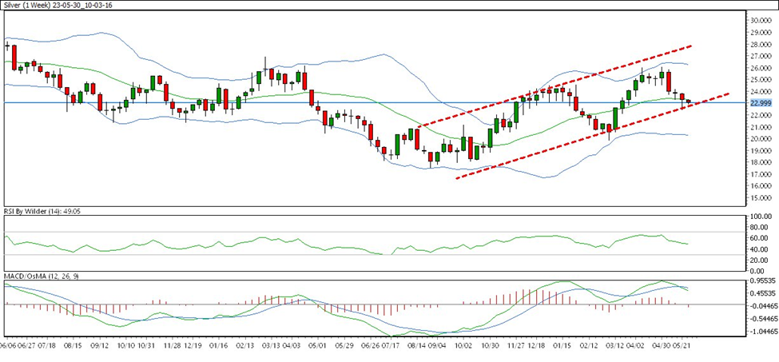Click the 'MACD/OsMA (12, 26, 9)' label
The height and width of the screenshot is (362, 779).
42,276
